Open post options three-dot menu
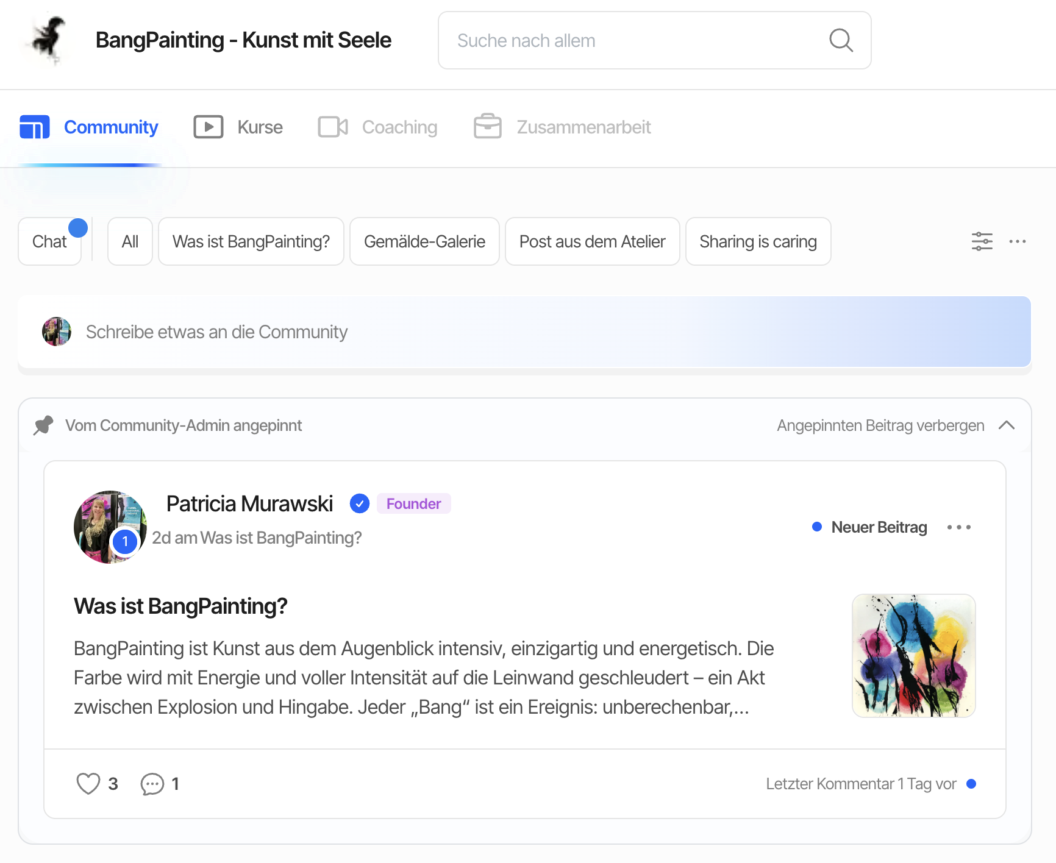The image size is (1056, 863). (959, 527)
